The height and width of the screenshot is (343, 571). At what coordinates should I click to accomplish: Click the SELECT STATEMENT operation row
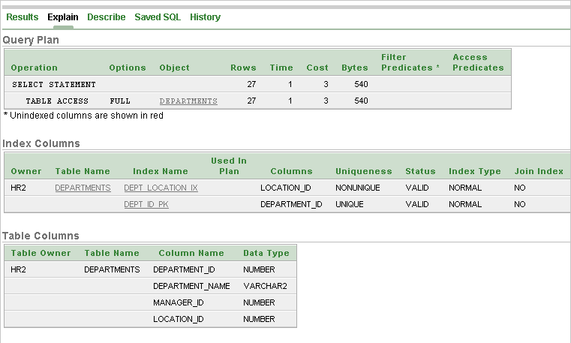click(x=54, y=84)
